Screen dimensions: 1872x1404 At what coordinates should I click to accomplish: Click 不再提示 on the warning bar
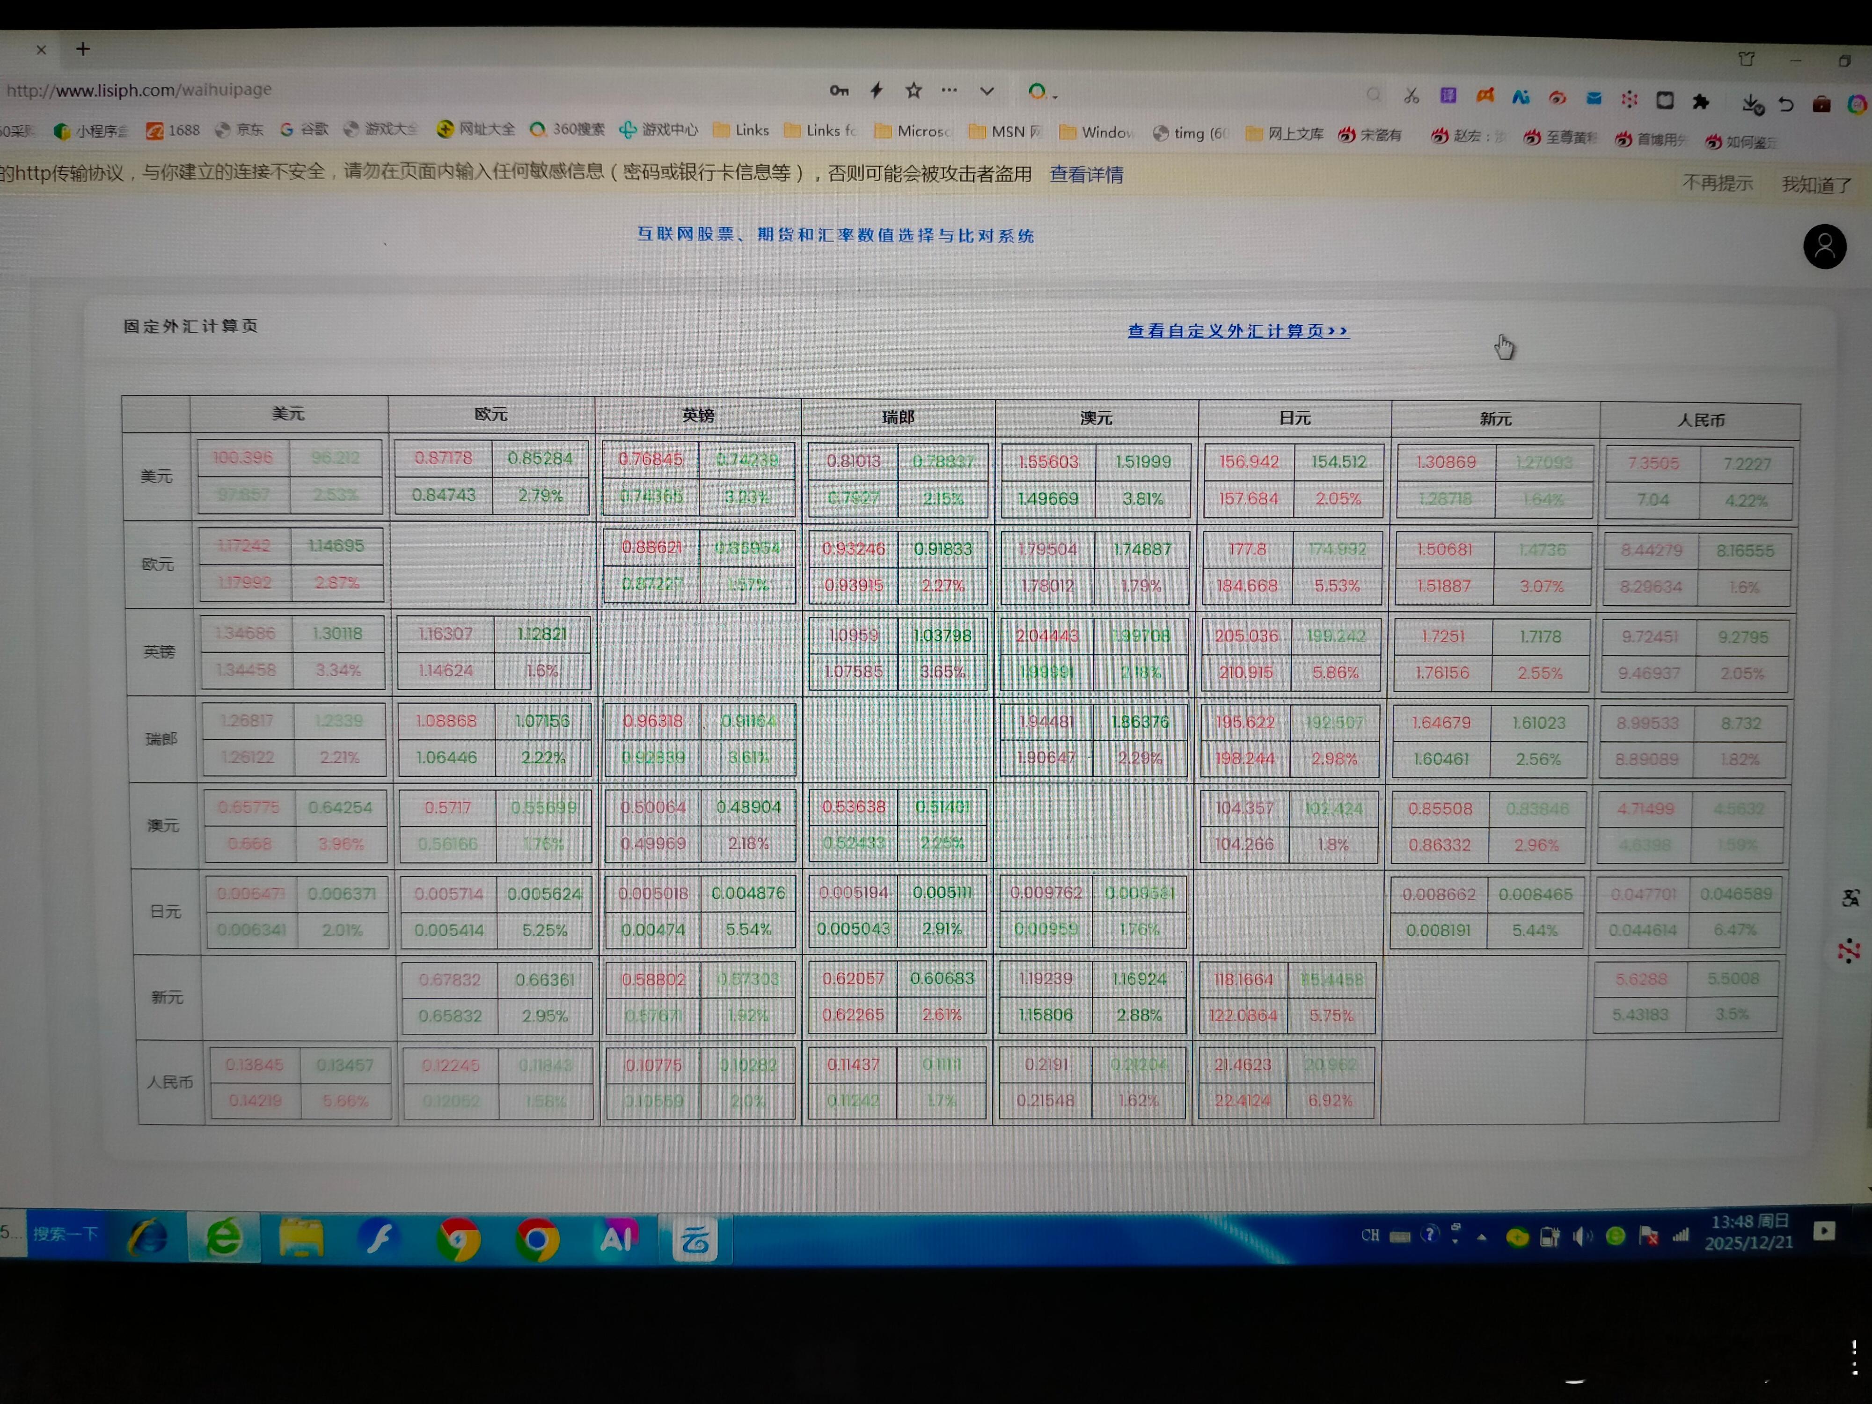tap(1717, 183)
